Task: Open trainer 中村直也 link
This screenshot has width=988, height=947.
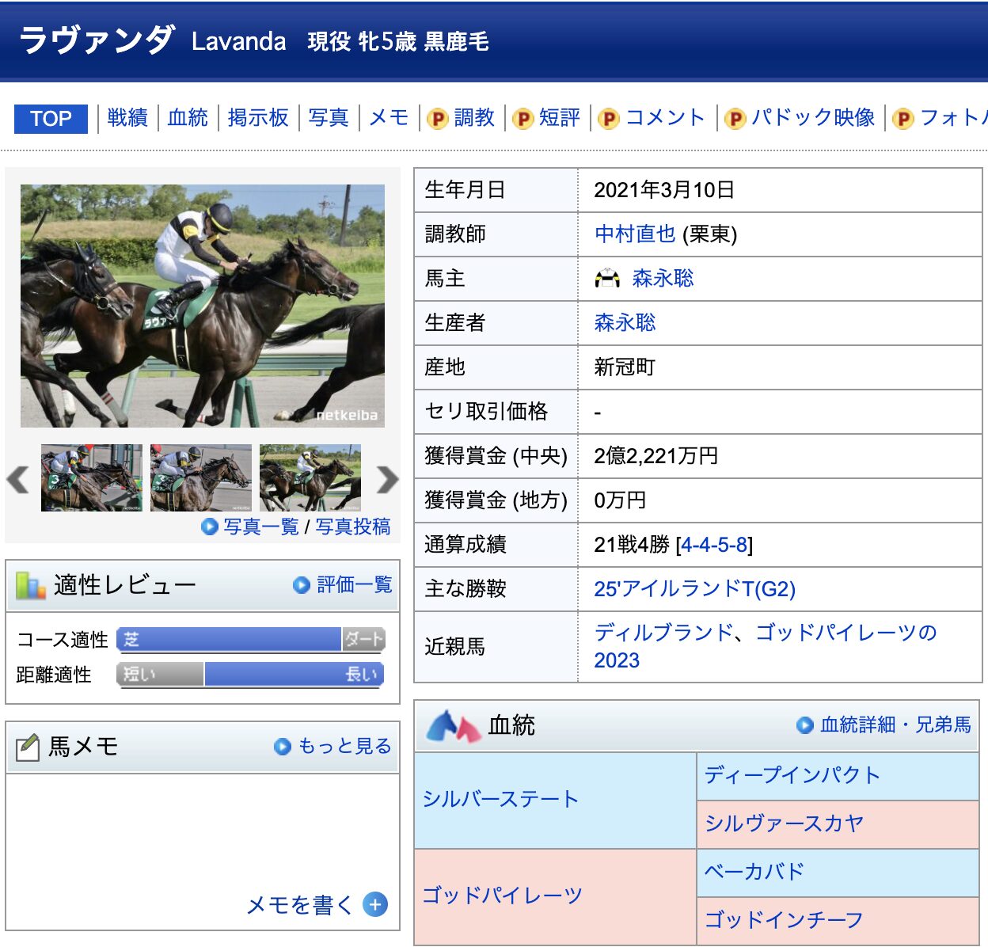Action: [x=635, y=234]
